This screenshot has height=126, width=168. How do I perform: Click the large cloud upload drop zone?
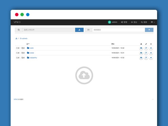click(84, 75)
